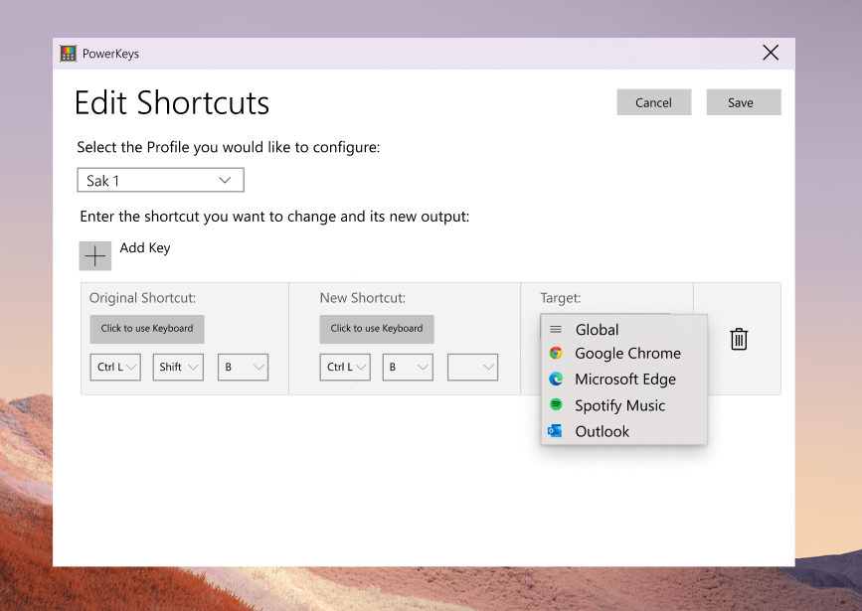Click to use Keyboard under Original Shortcut

[146, 329]
